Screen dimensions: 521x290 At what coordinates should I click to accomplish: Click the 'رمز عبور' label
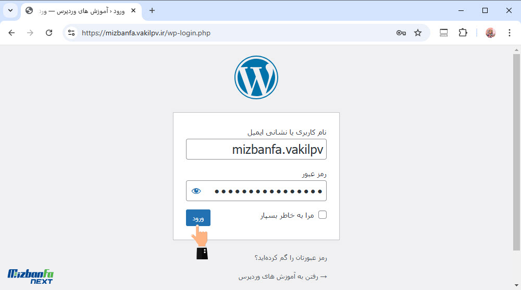(x=314, y=174)
